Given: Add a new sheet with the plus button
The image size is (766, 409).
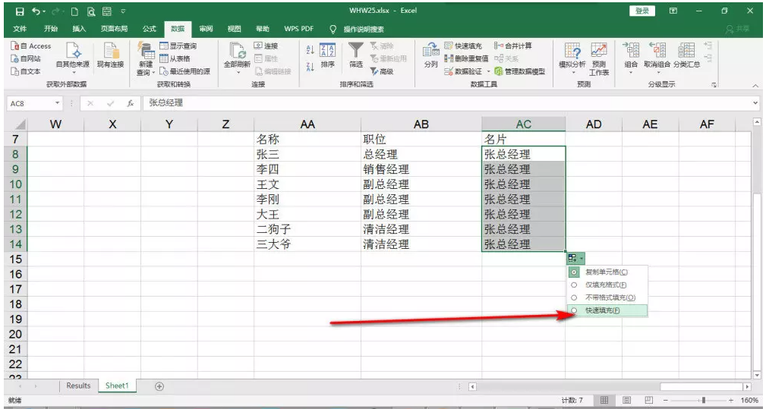Looking at the screenshot, I should point(159,386).
